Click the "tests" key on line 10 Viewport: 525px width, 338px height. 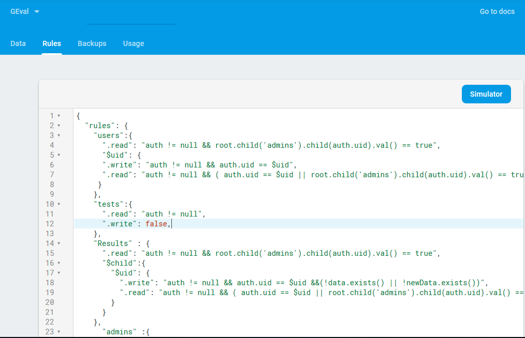pos(109,204)
